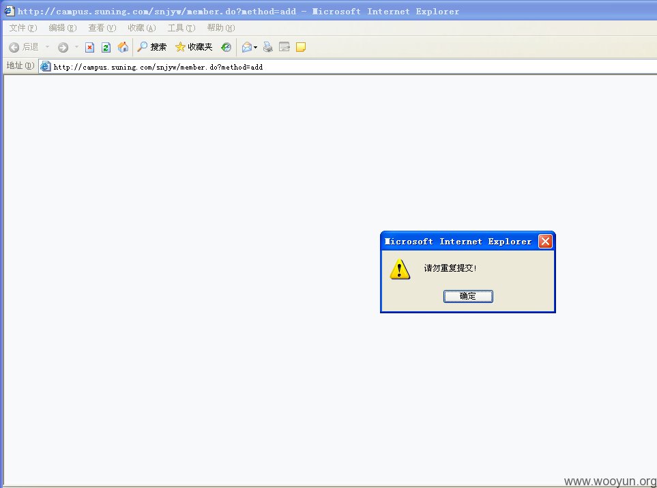Click the Edit page toolbar icon
The width and height of the screenshot is (657, 488).
coord(284,47)
